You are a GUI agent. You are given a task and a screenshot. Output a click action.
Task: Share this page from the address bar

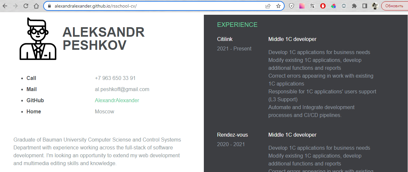268,6
